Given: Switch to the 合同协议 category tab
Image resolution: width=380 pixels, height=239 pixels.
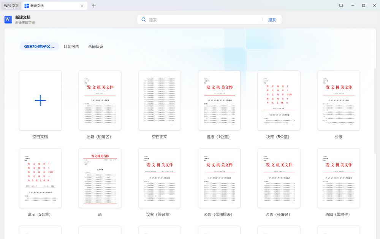Looking at the screenshot, I should 95,46.
